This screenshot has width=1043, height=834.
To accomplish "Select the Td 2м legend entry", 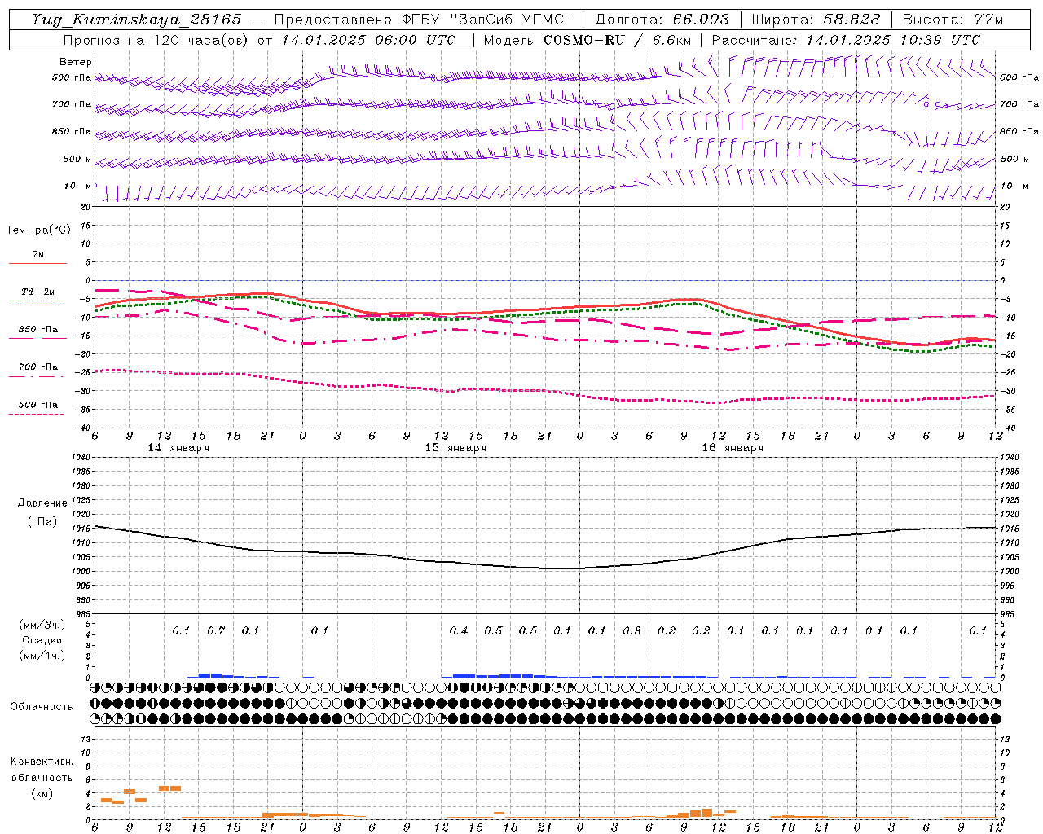I will 38,292.
